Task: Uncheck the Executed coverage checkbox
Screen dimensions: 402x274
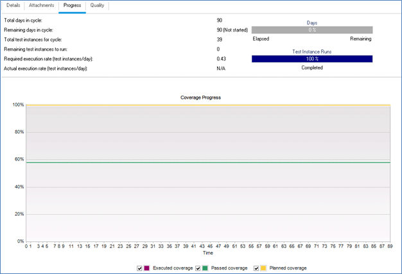Action: pos(139,268)
